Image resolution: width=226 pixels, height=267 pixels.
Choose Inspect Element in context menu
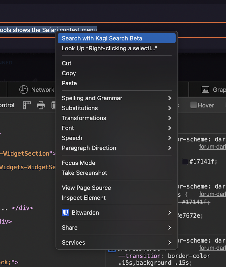(84, 198)
